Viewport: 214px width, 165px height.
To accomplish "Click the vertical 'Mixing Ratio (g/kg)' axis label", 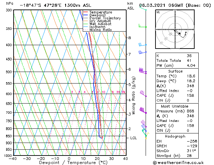I will pyautogui.click(x=133, y=95).
